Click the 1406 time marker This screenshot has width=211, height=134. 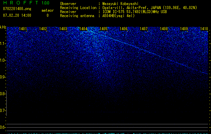123,28
